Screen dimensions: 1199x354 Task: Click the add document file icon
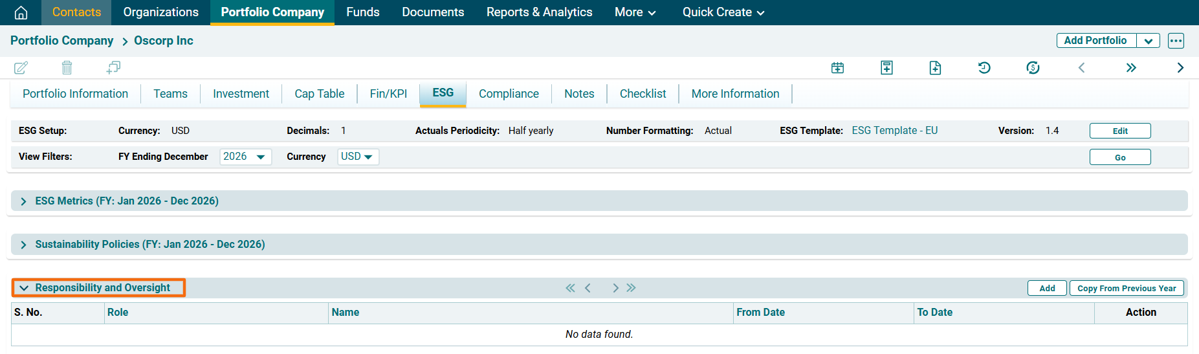point(935,67)
